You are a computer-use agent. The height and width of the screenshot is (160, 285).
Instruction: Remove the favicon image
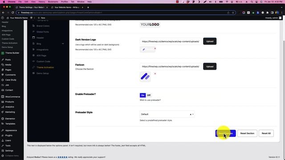(x=155, y=74)
